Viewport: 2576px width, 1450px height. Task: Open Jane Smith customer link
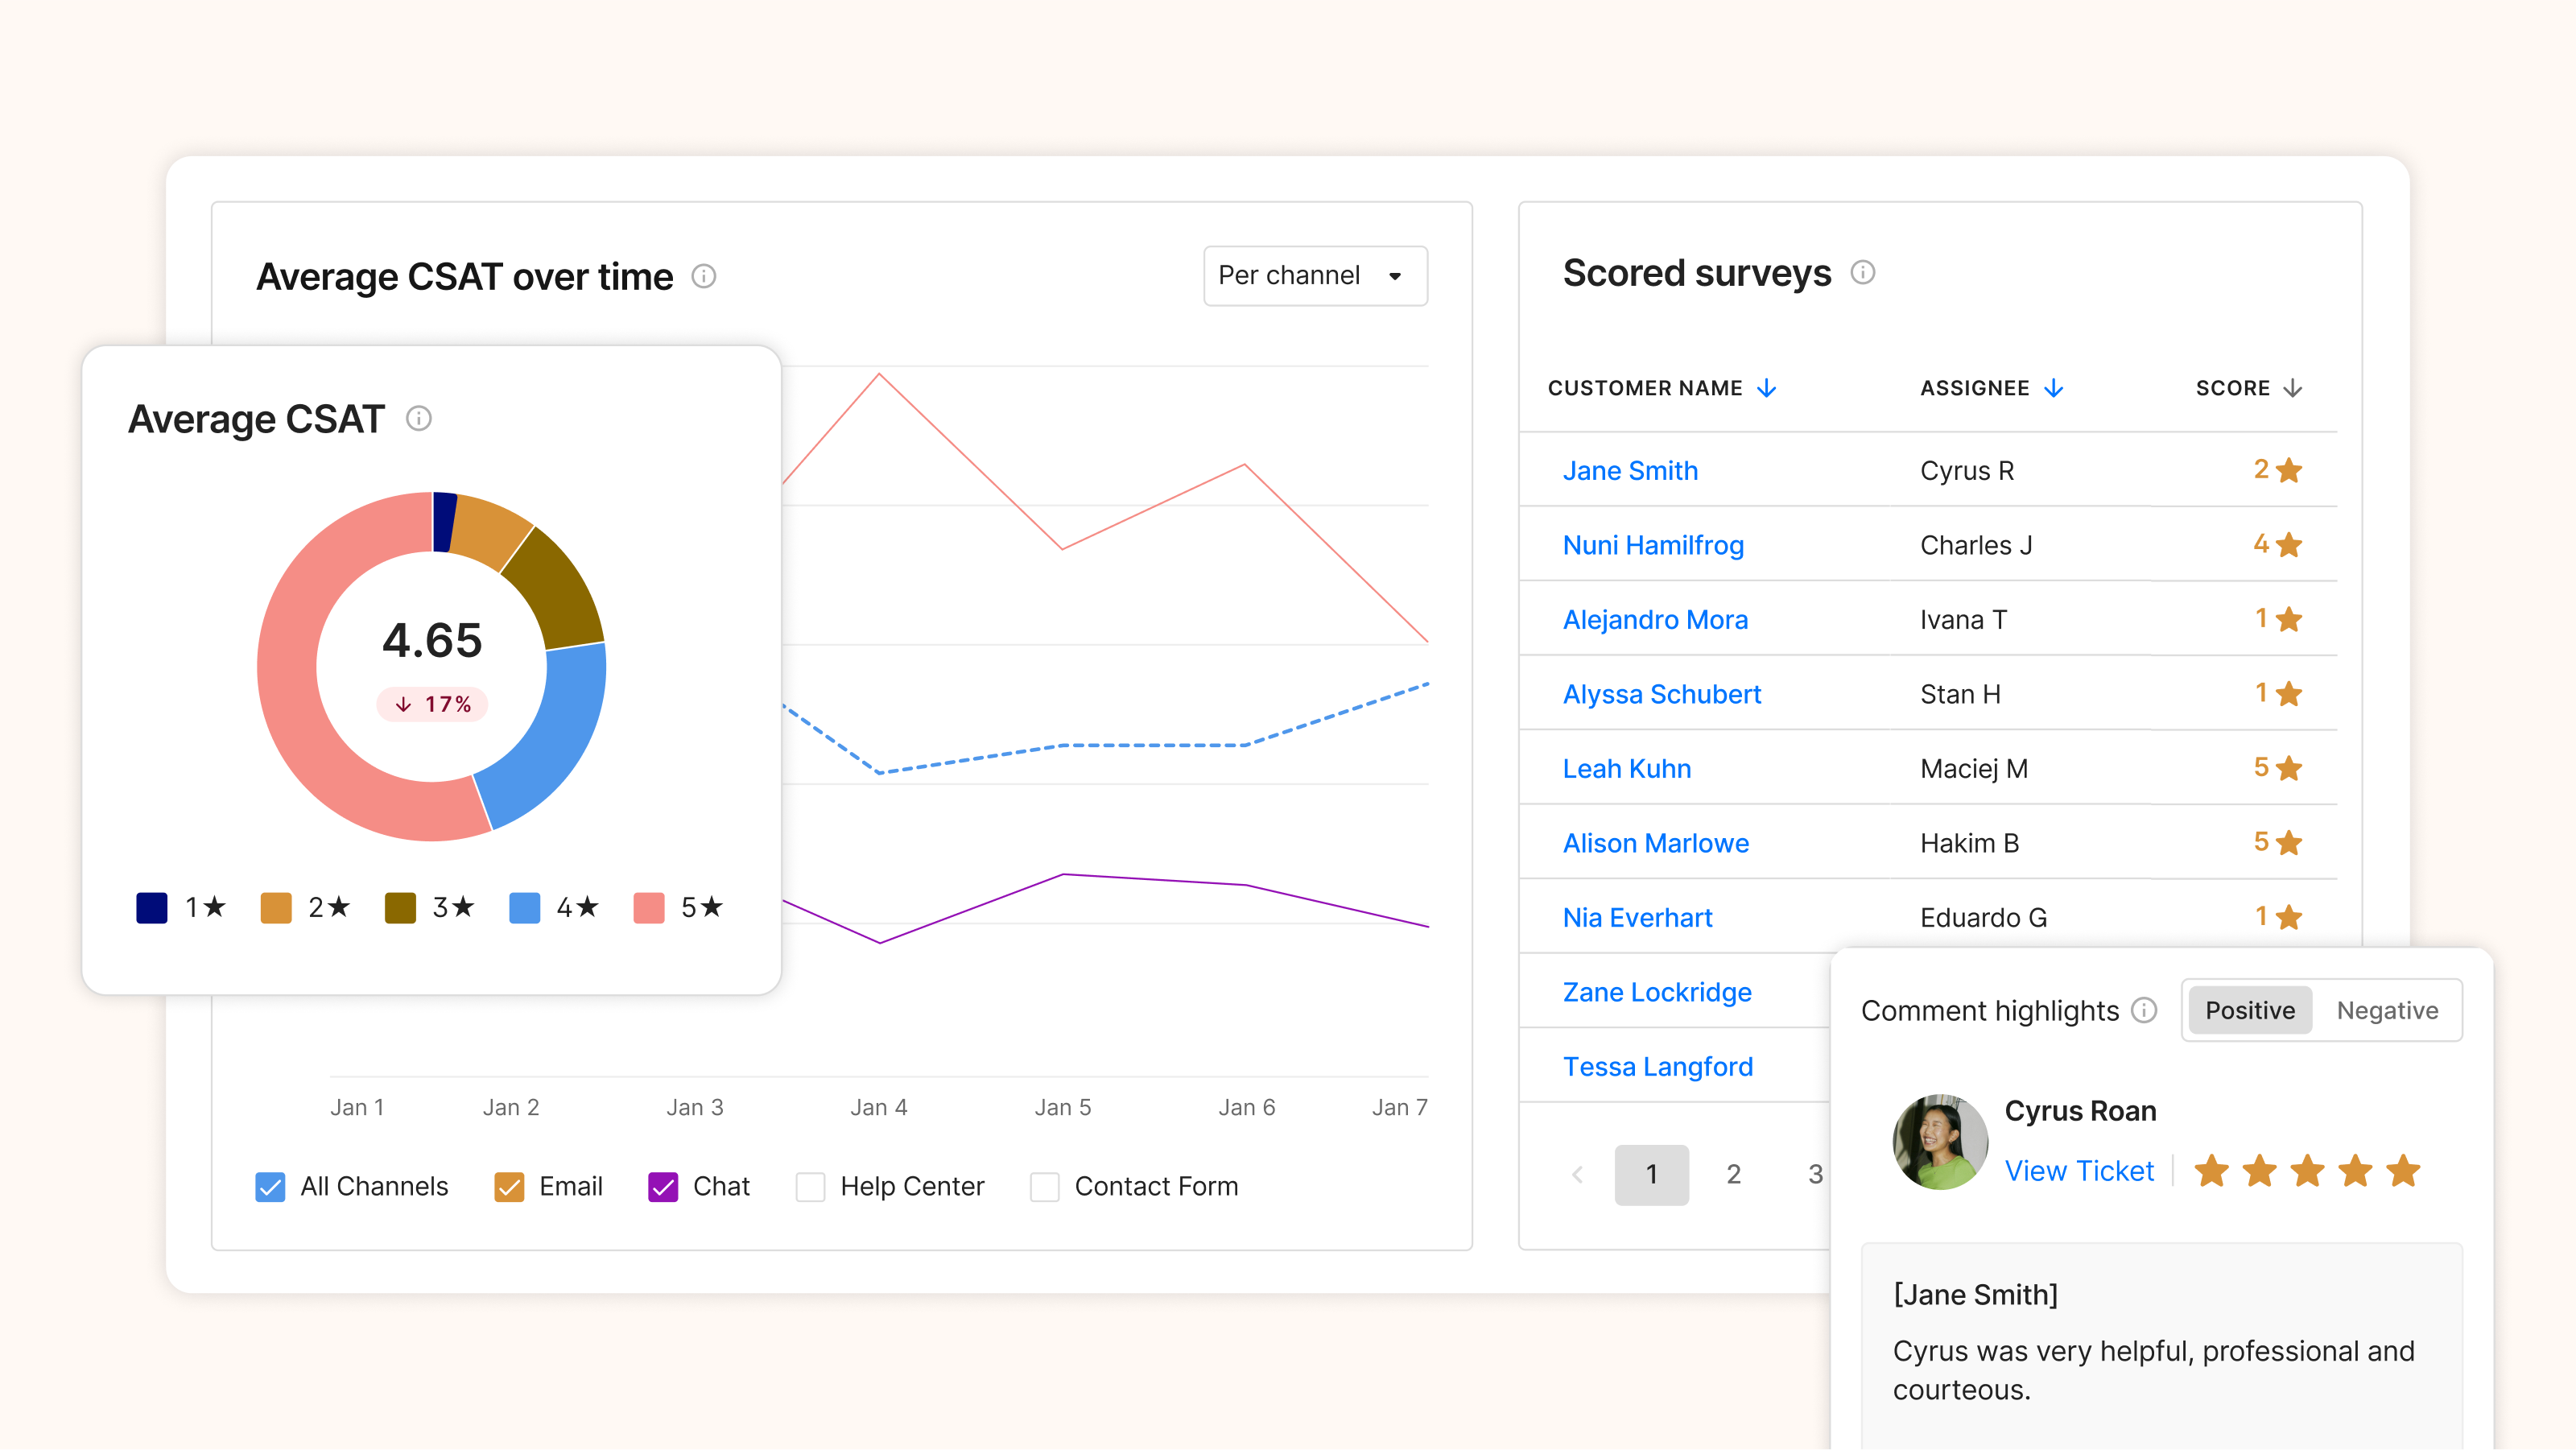[1630, 471]
